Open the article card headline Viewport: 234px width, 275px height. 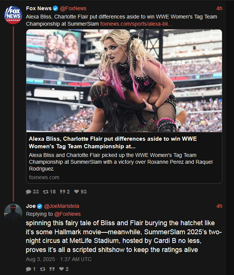[113, 143]
